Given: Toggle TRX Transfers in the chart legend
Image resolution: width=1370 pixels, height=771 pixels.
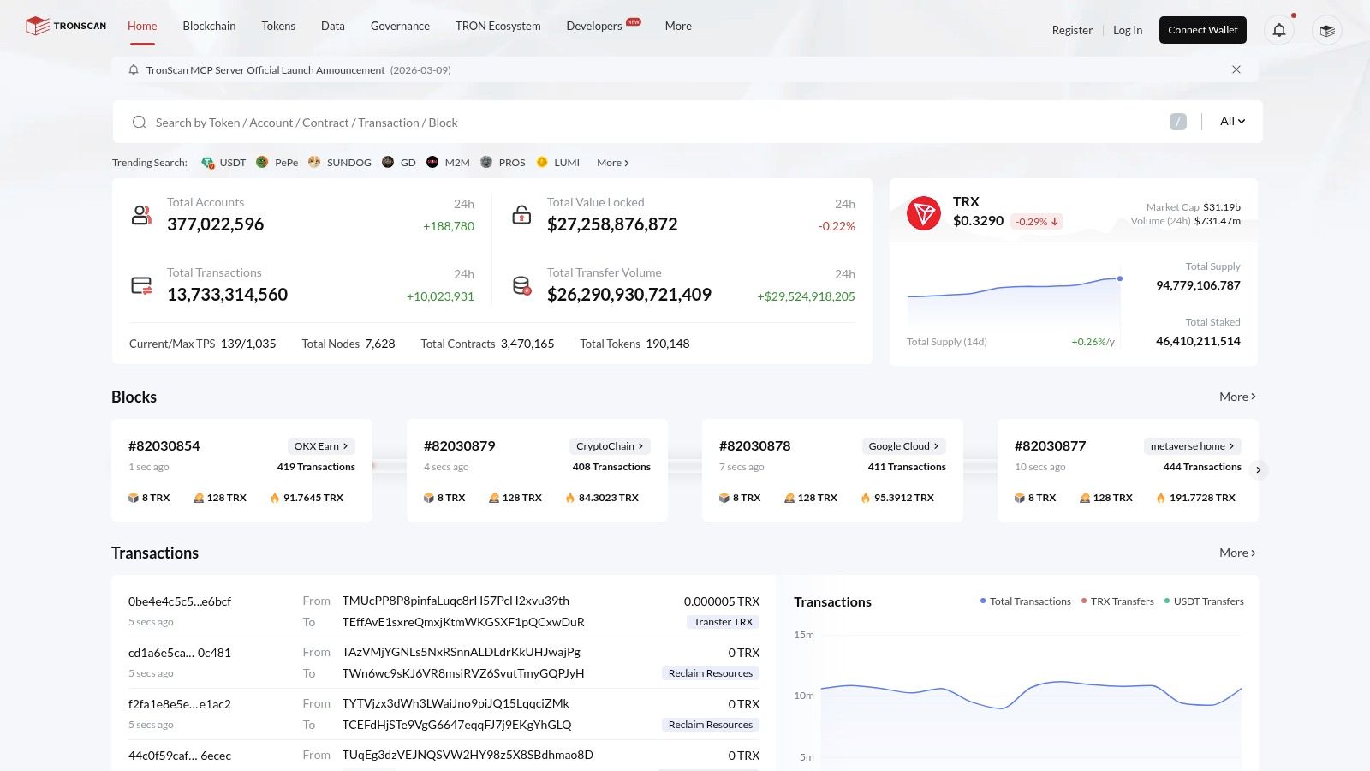Looking at the screenshot, I should pos(1117,601).
